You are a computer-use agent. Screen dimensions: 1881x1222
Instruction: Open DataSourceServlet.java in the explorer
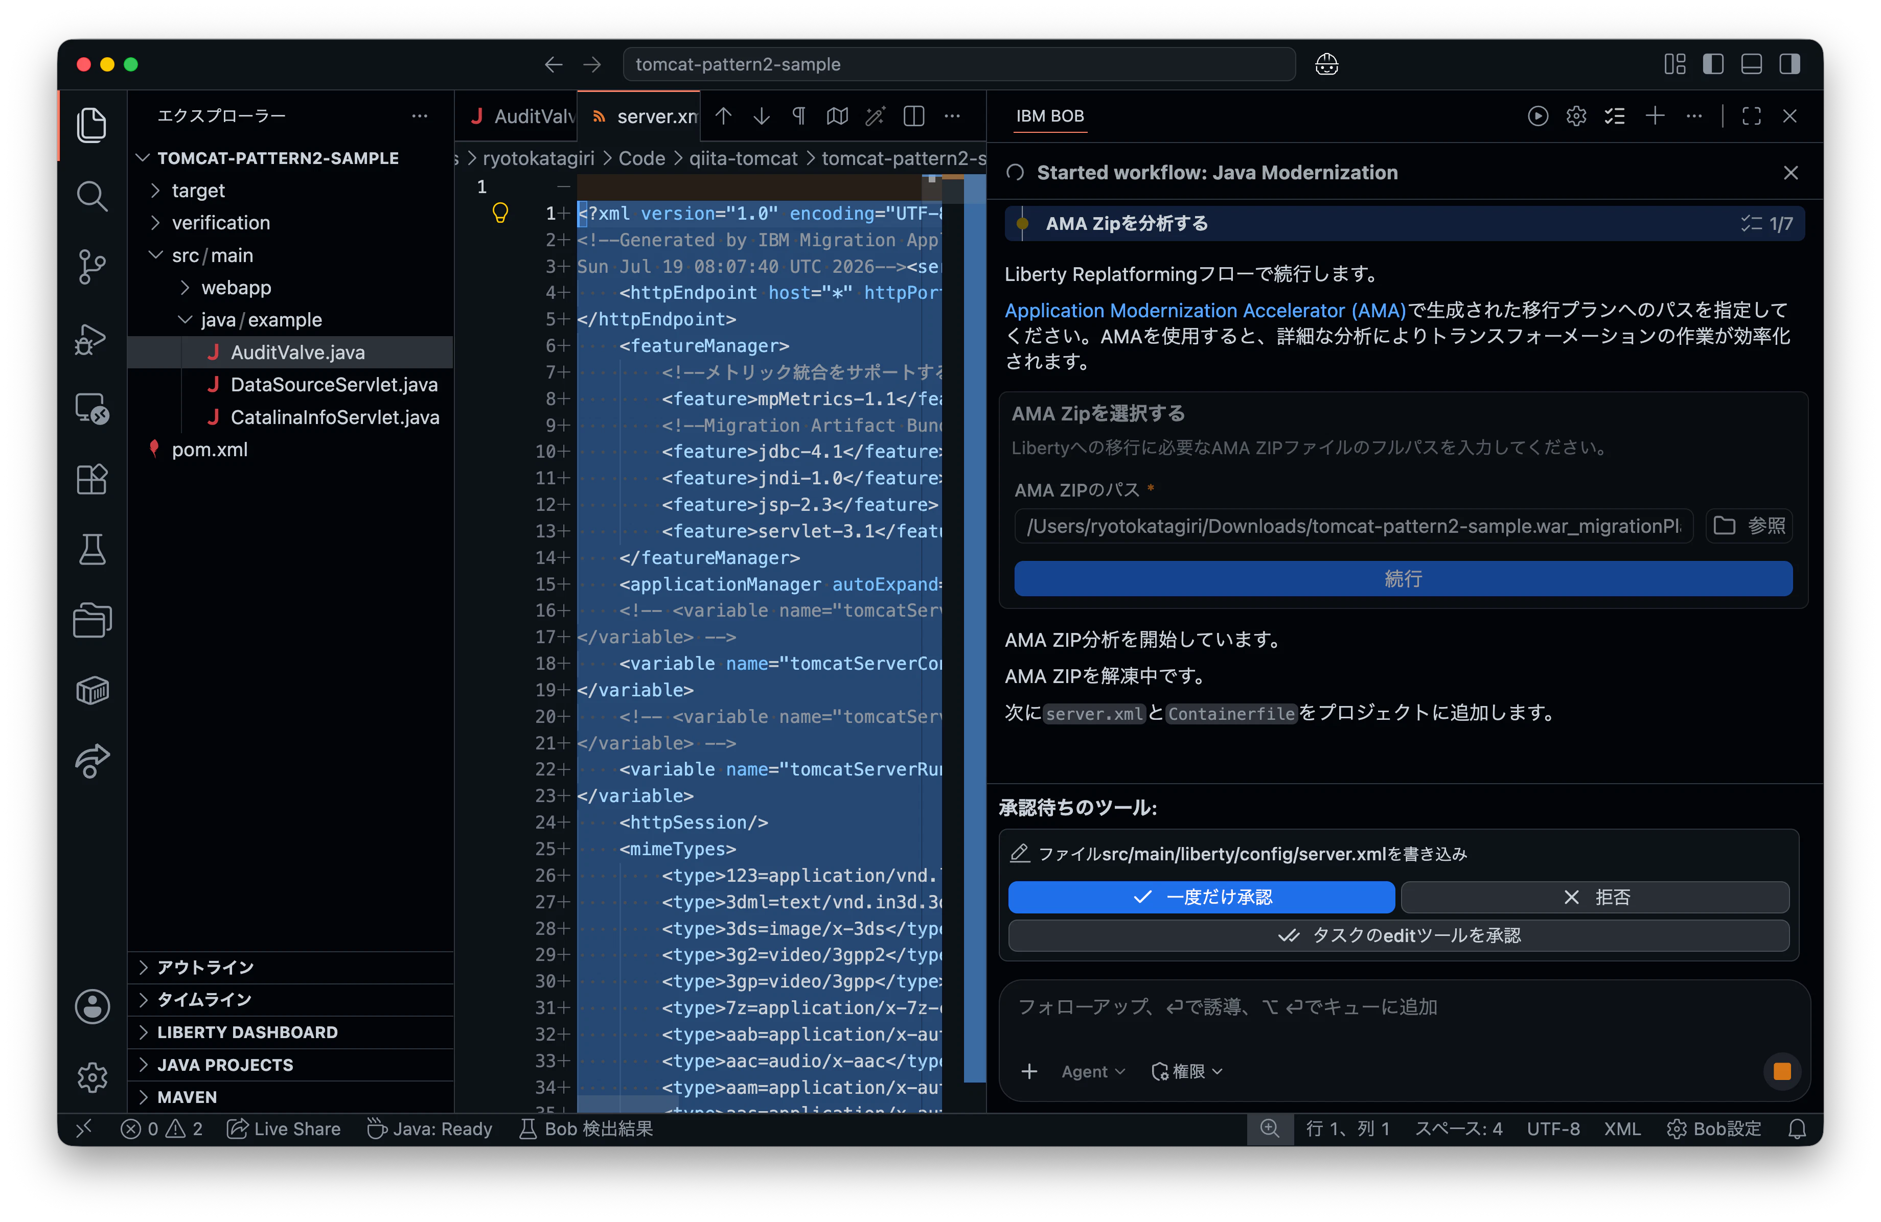334,385
